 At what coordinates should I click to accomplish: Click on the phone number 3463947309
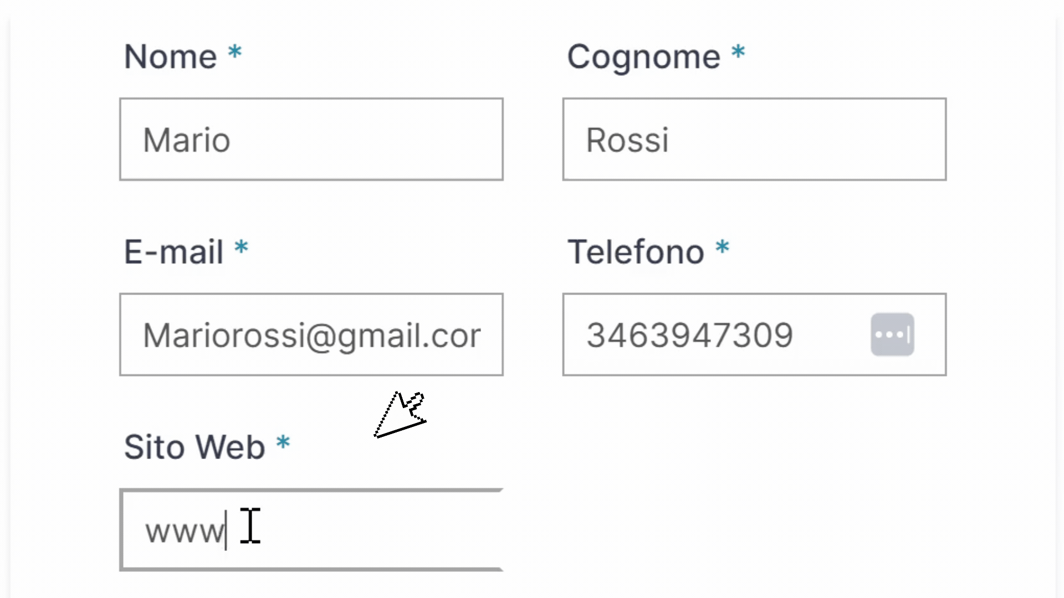tap(690, 335)
